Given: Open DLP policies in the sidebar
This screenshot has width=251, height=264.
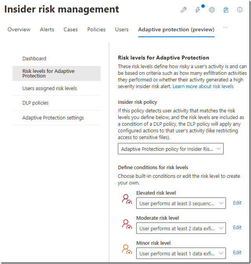Looking at the screenshot, I should point(36,103).
